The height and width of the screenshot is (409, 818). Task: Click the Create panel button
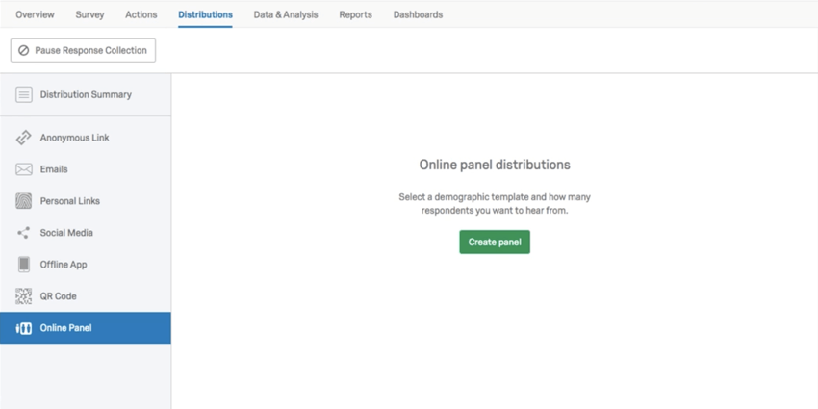click(x=495, y=243)
